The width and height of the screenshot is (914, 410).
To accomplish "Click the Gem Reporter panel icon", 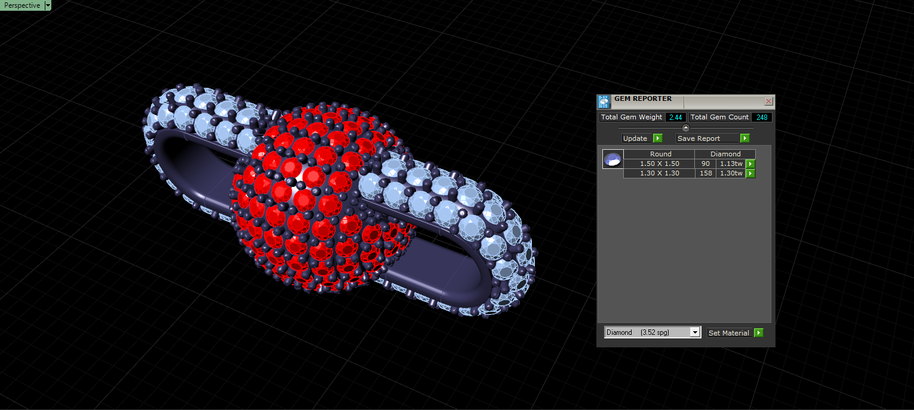I will coord(604,101).
